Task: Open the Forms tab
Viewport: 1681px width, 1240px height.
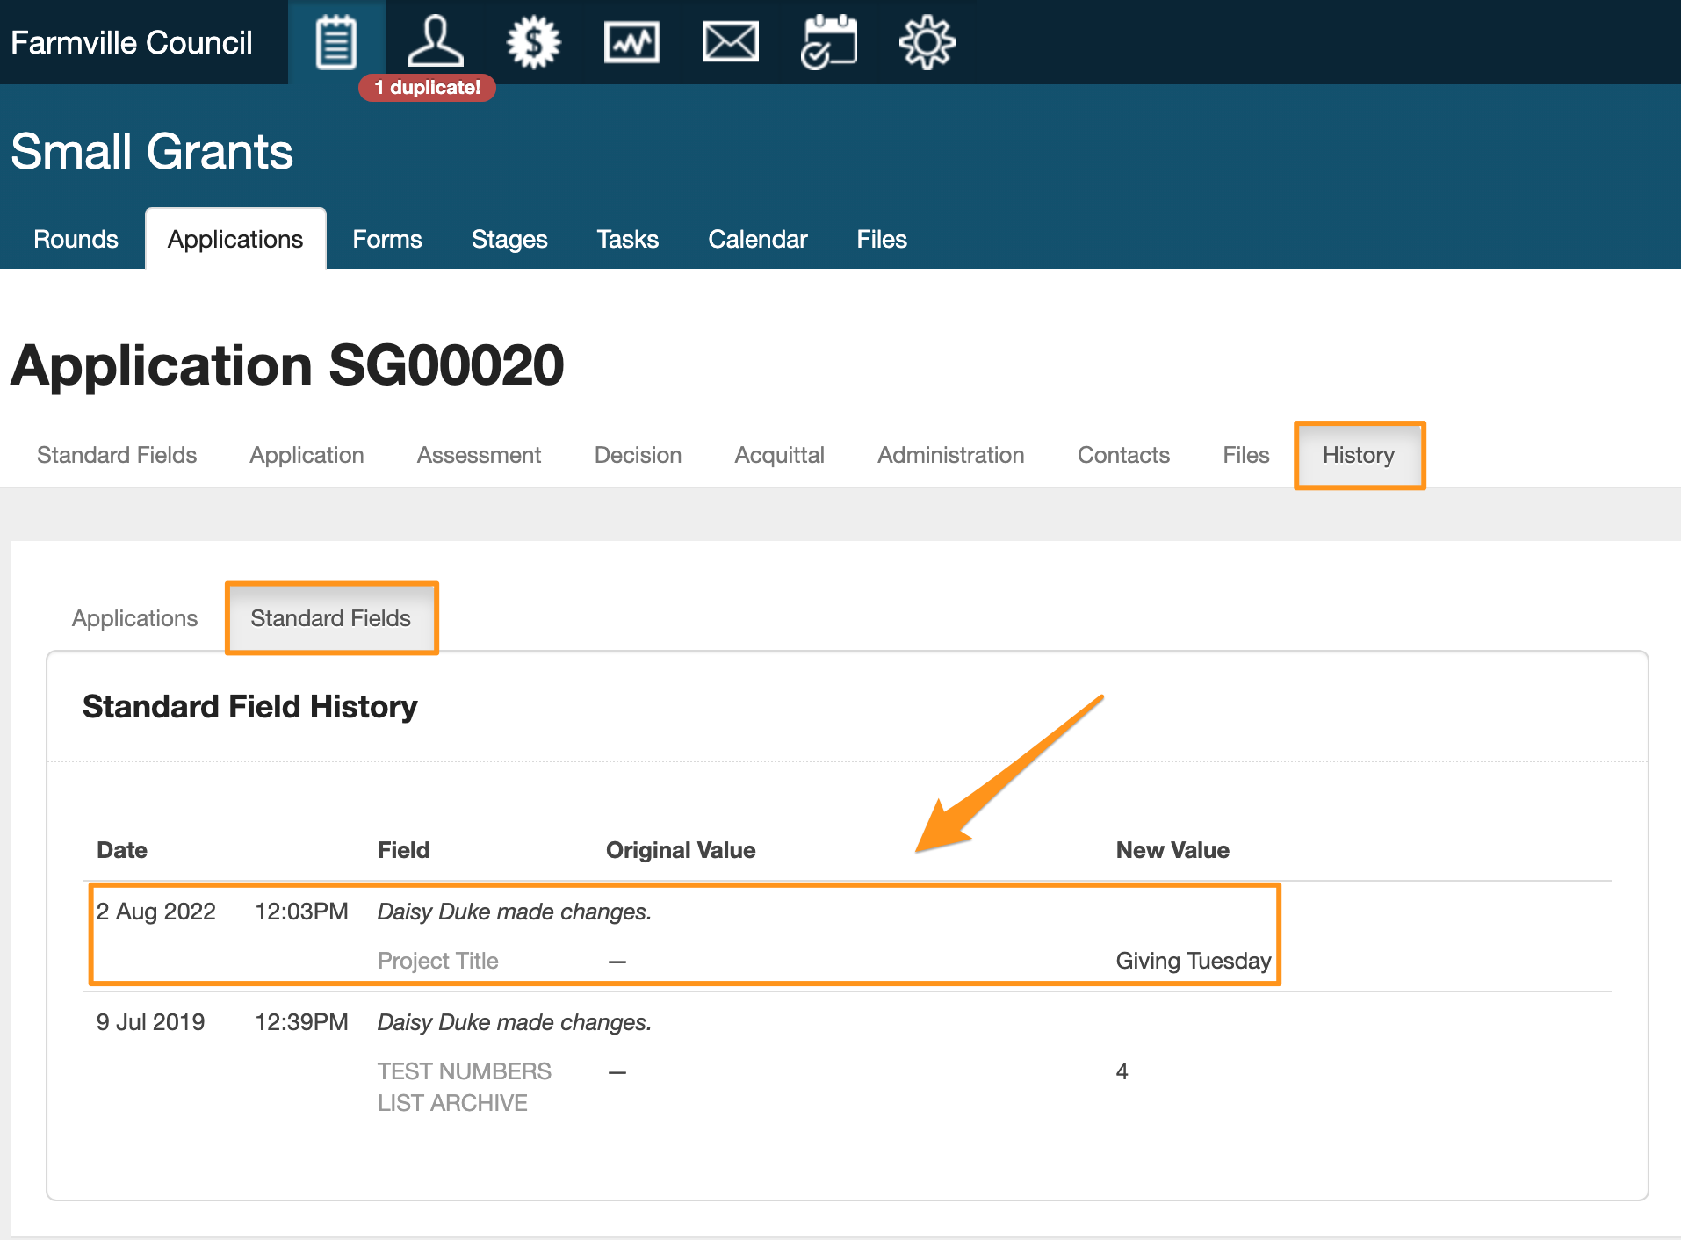Action: click(386, 239)
